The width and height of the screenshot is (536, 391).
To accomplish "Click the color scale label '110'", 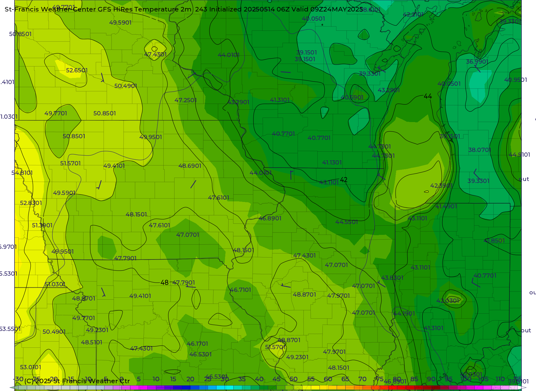I will (x=500, y=379).
